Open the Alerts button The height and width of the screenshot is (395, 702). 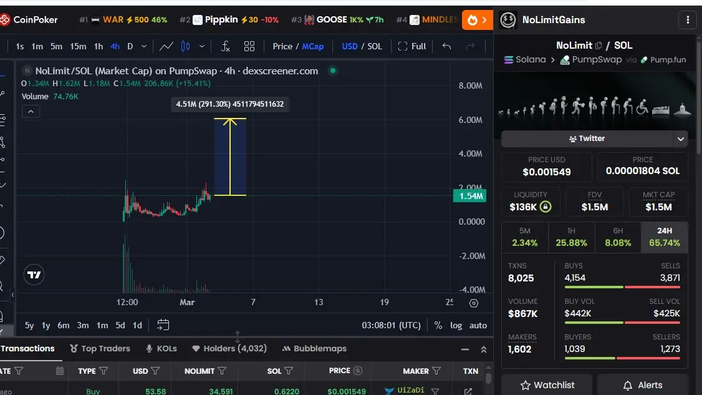[642, 384]
